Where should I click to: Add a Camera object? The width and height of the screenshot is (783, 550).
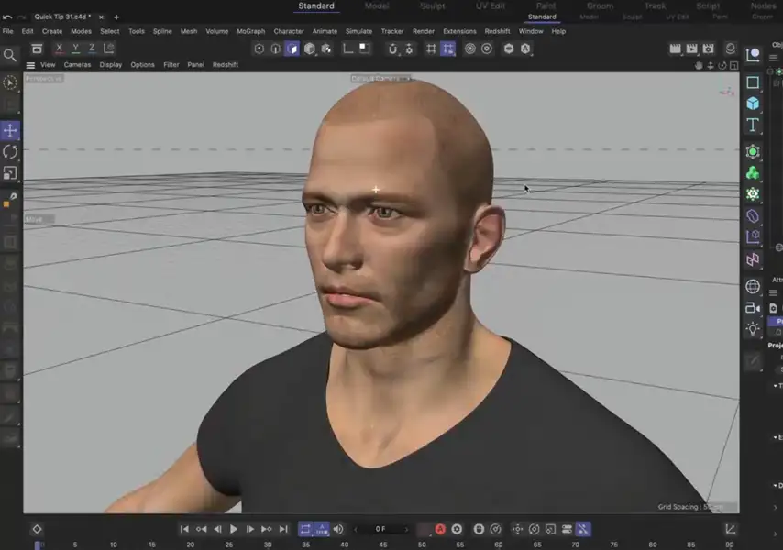point(752,307)
